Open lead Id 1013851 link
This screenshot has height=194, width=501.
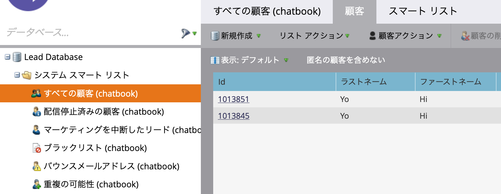(x=234, y=99)
